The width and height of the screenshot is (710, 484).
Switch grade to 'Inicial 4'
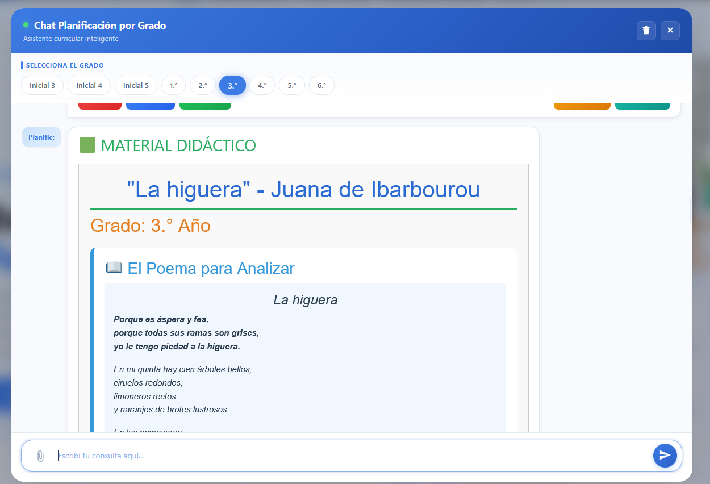click(89, 85)
